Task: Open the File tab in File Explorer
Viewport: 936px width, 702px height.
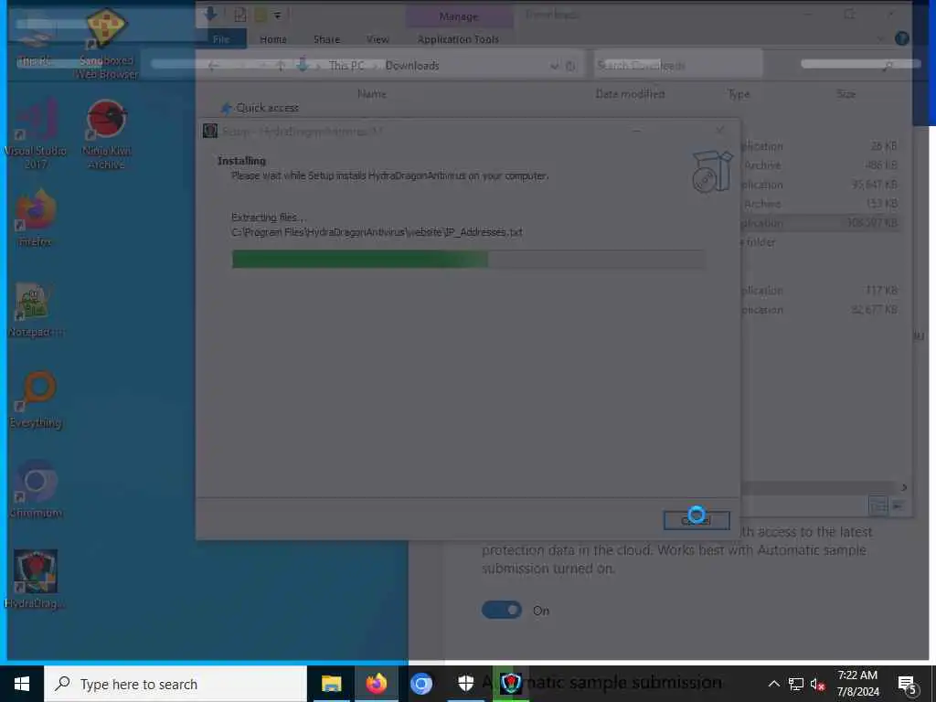Action: [x=221, y=38]
